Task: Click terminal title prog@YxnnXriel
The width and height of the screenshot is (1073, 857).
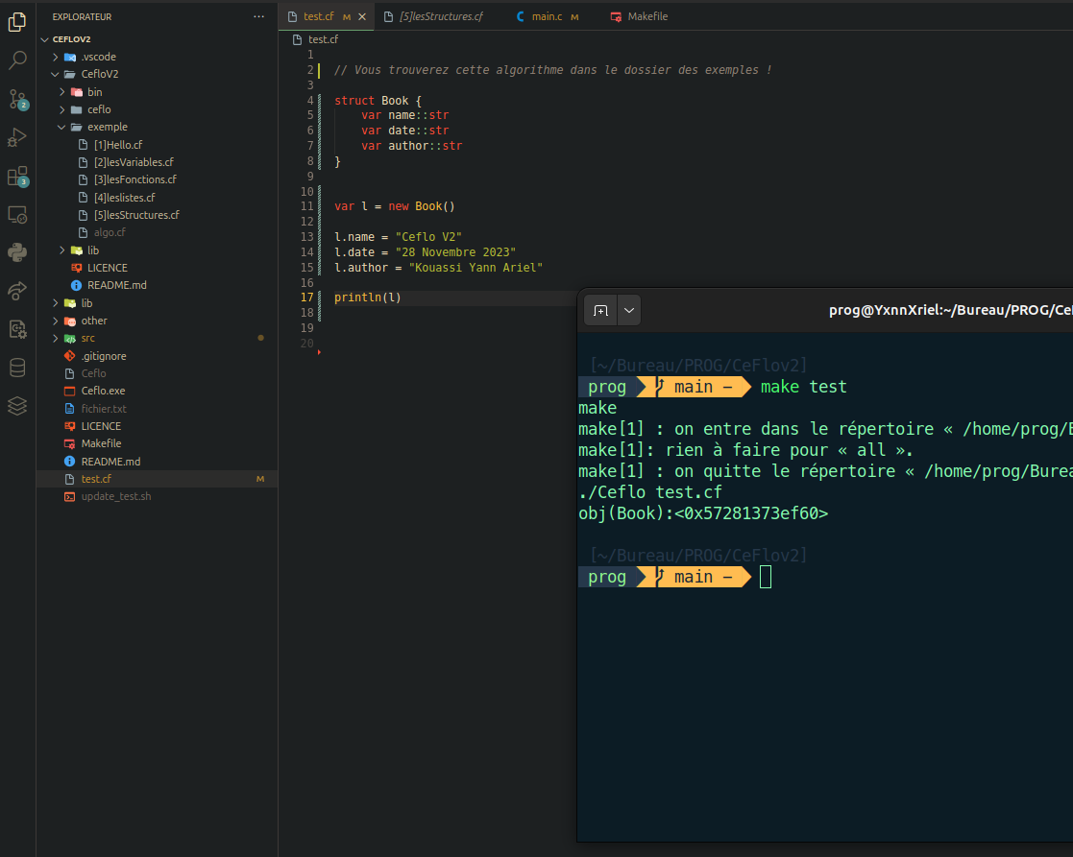Action: coord(950,310)
